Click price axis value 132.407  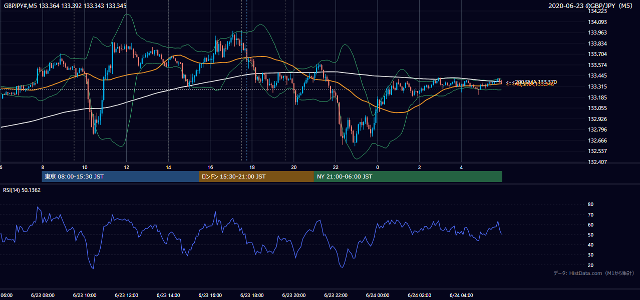coord(598,162)
